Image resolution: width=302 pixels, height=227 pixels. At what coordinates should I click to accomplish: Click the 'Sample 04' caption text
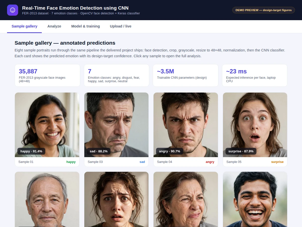[165, 162]
